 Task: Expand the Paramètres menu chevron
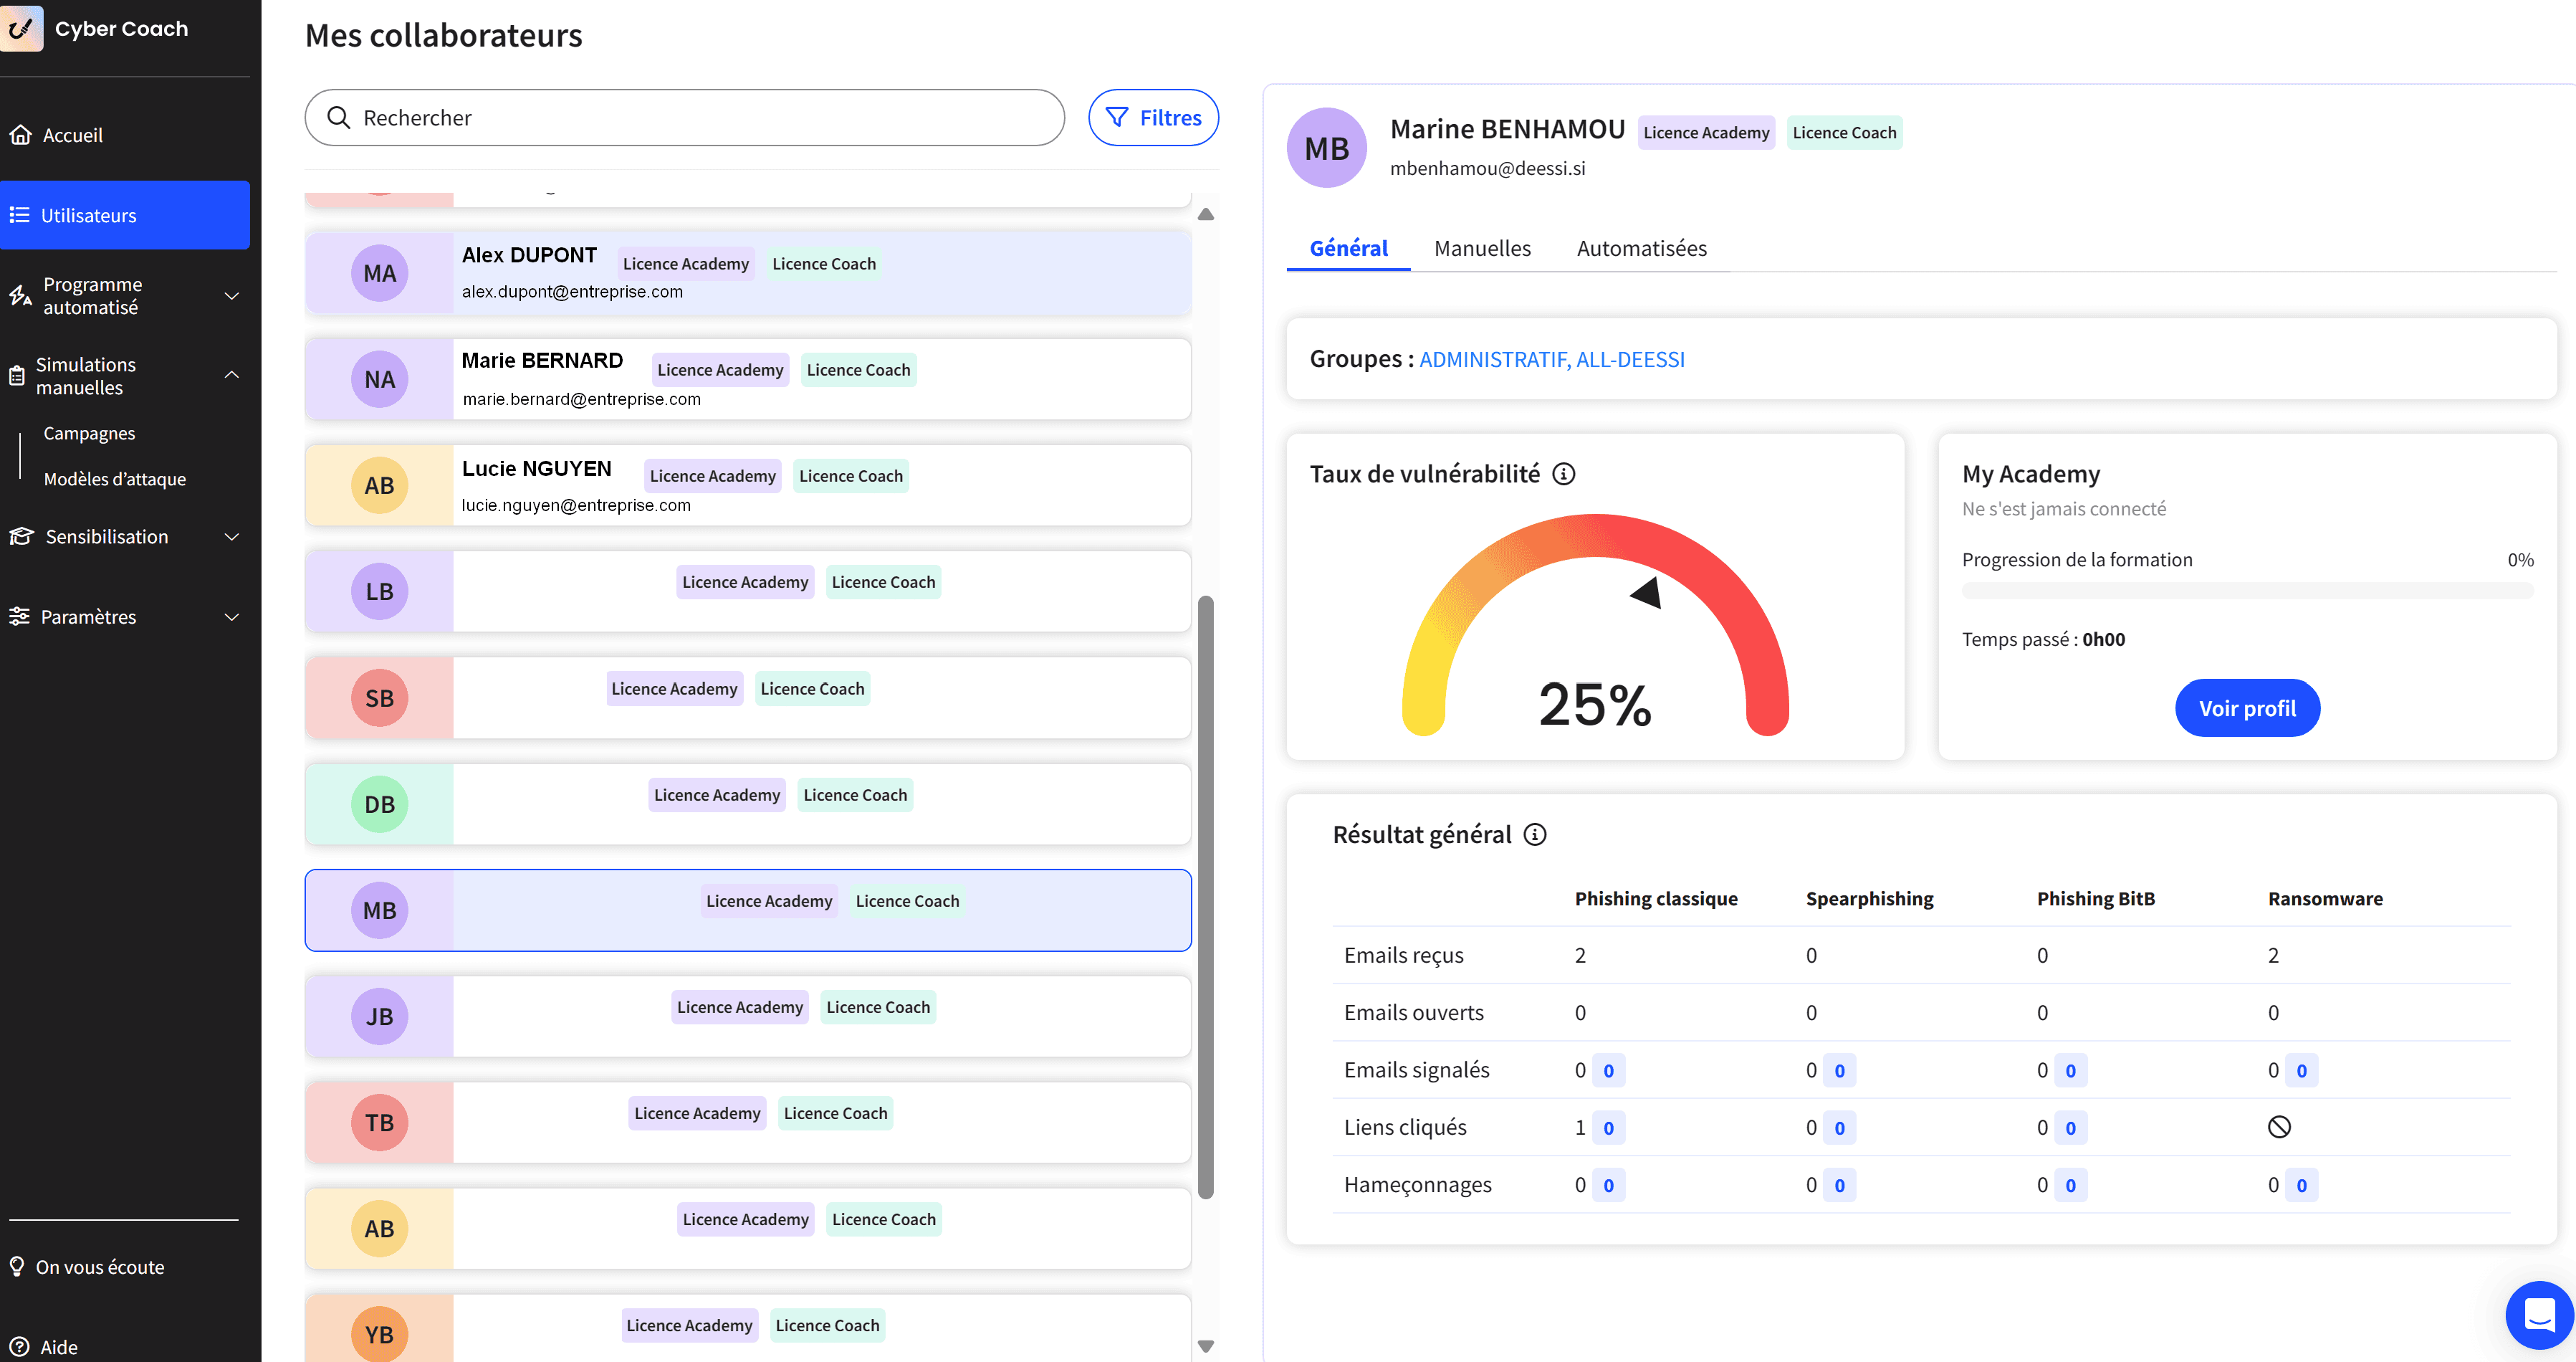point(232,617)
